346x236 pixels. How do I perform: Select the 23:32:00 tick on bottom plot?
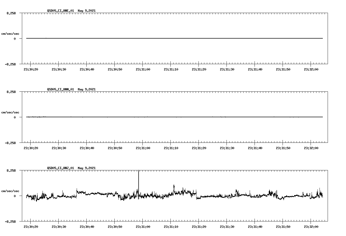(x=311, y=226)
